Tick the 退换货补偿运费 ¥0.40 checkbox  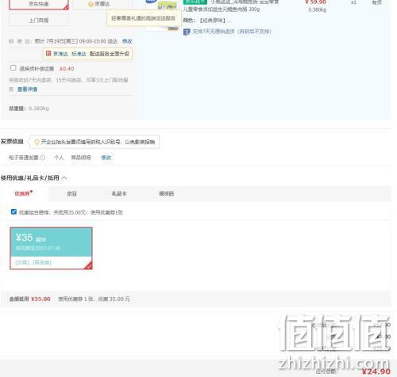[13, 68]
